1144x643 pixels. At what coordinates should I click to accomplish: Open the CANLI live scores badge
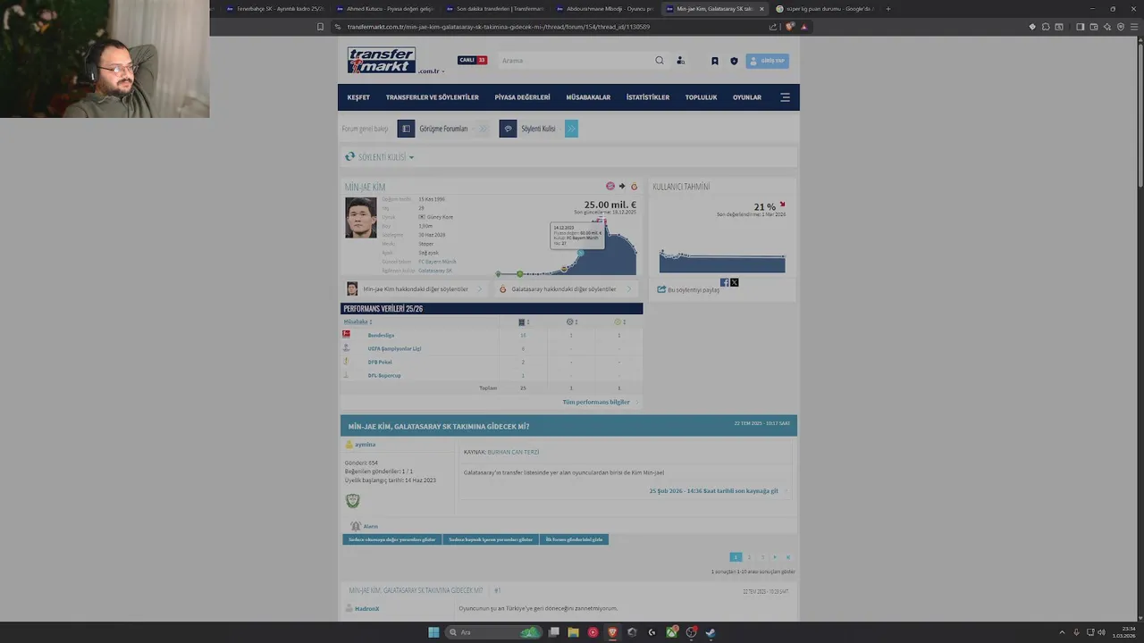[x=472, y=61]
